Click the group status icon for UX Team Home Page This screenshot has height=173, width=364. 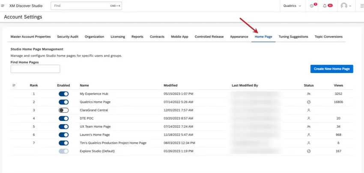coord(308,126)
